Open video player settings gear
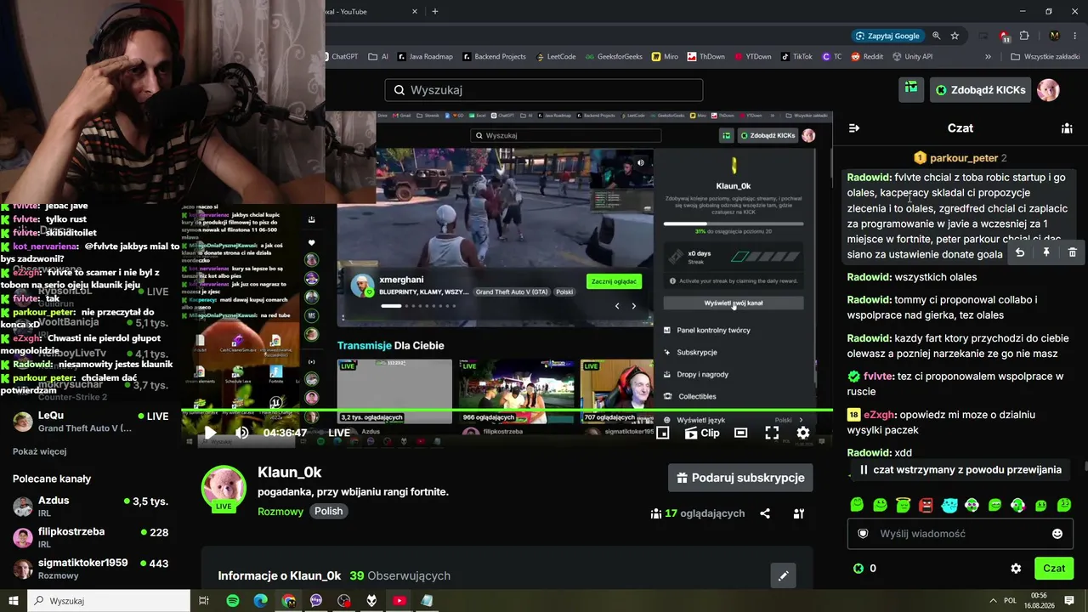The width and height of the screenshot is (1088, 612). 803,433
